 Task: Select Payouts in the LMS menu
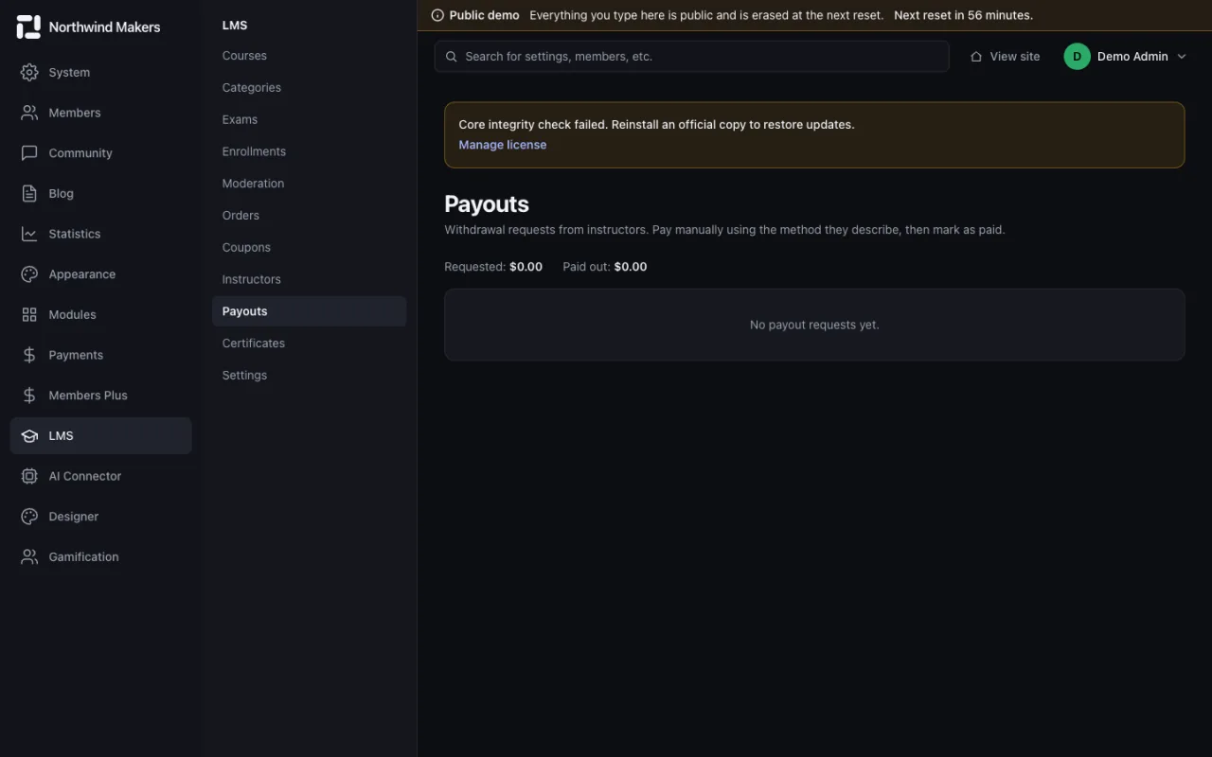pos(309,311)
